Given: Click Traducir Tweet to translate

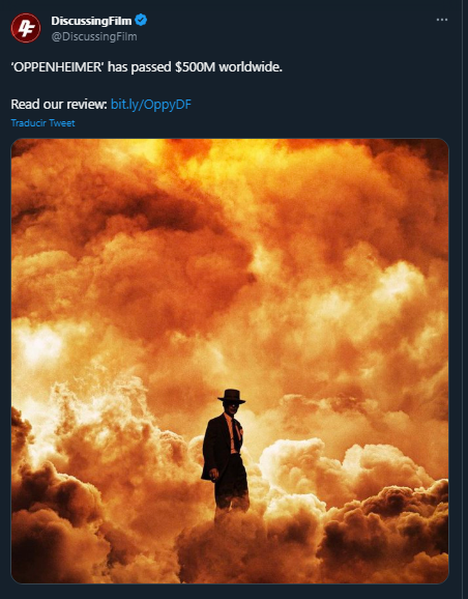Looking at the screenshot, I should pos(43,123).
